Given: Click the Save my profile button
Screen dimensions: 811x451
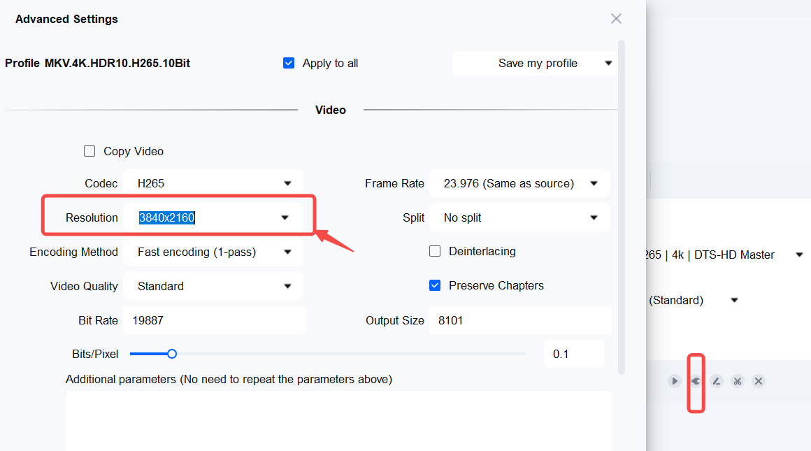Looking at the screenshot, I should pos(537,63).
